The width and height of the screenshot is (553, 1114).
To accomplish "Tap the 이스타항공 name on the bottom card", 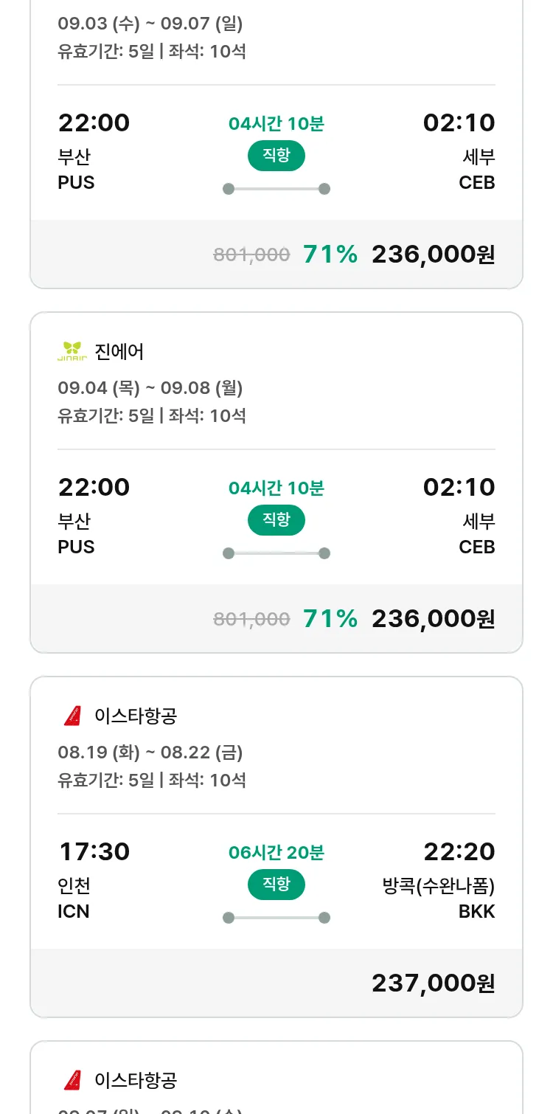I will click(136, 1081).
